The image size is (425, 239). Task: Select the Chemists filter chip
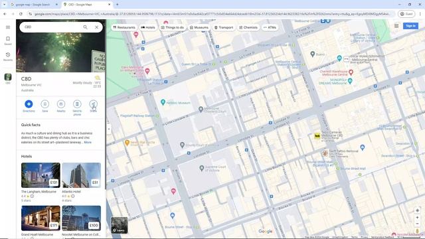[x=248, y=27]
